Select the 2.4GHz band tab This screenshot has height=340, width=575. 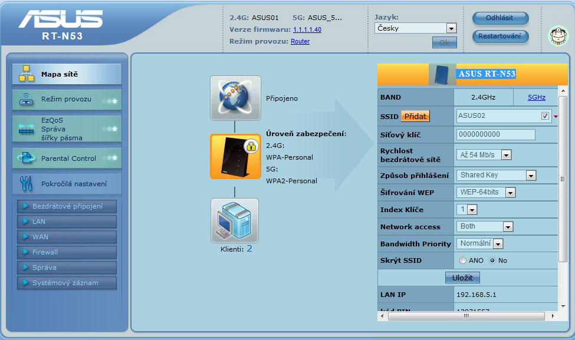click(483, 97)
